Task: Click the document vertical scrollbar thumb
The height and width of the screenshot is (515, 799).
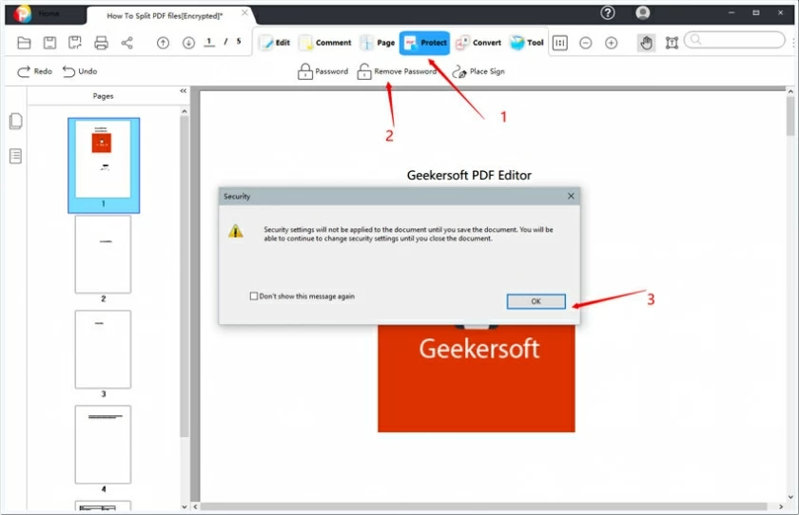Action: click(x=790, y=116)
